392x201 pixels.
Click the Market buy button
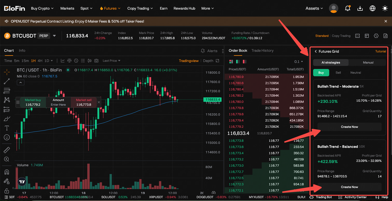[33, 102]
